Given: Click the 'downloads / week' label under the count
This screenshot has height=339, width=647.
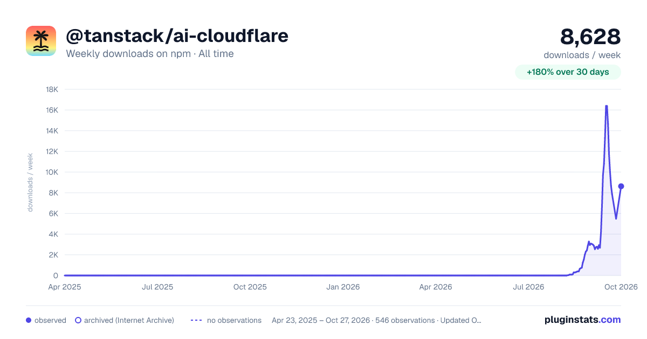Looking at the screenshot, I should click(582, 55).
